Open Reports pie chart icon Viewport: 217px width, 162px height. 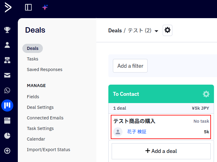pos(7,136)
